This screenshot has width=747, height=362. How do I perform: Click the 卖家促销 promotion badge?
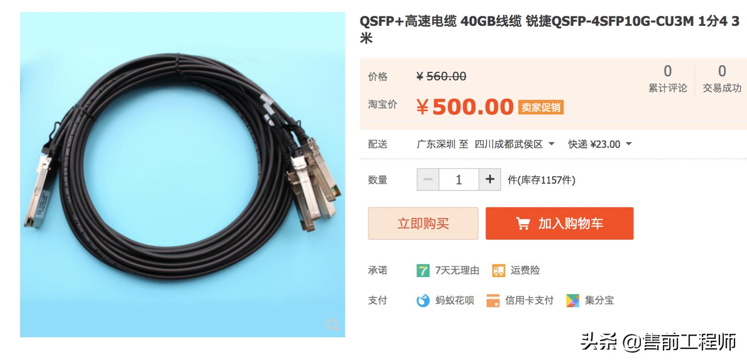(x=541, y=107)
